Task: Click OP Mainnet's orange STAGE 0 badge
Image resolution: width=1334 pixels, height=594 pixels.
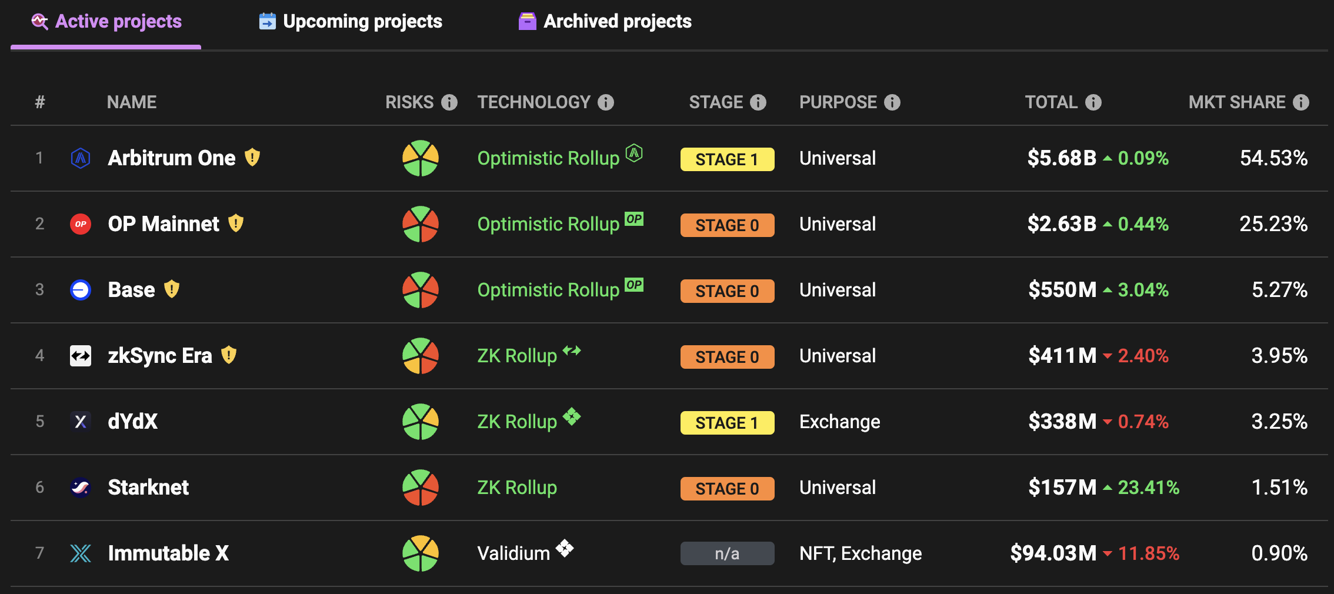Action: click(x=727, y=225)
